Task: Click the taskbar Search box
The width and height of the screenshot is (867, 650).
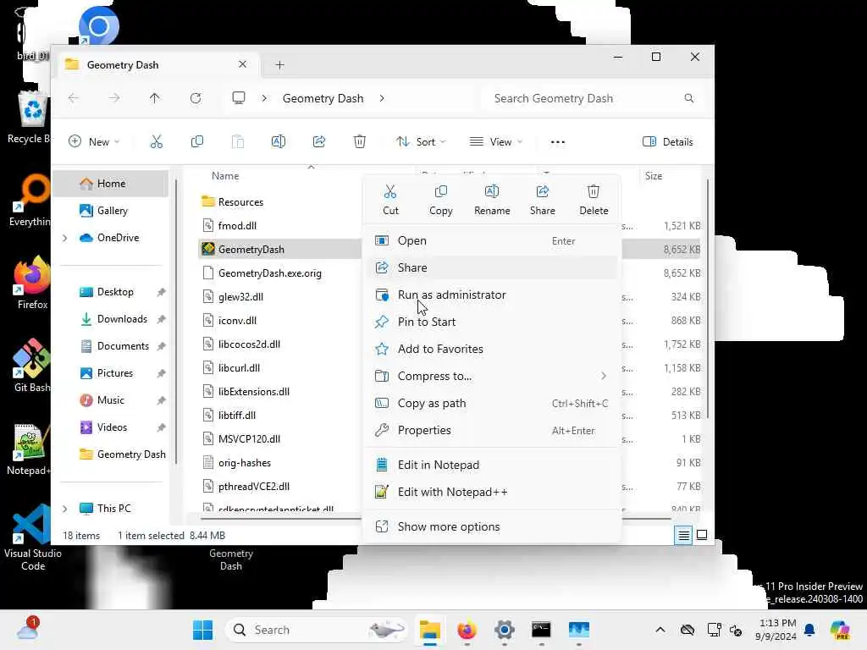Action: pos(317,630)
